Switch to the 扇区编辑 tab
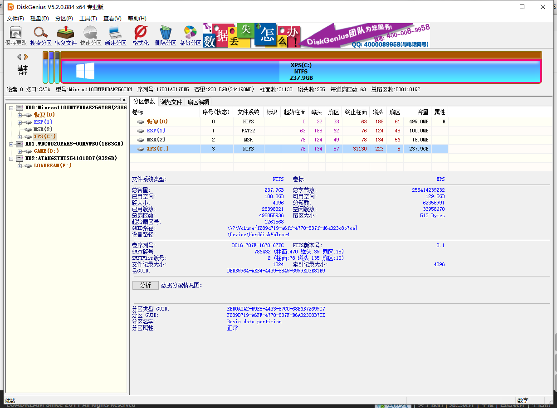 point(198,102)
